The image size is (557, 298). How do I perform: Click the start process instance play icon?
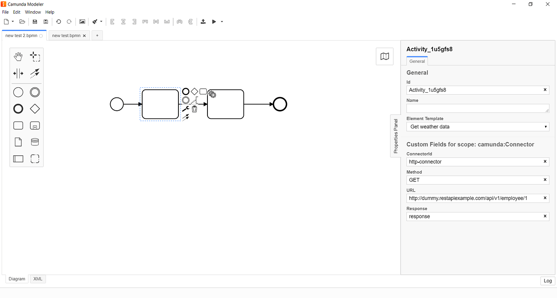pyautogui.click(x=214, y=22)
